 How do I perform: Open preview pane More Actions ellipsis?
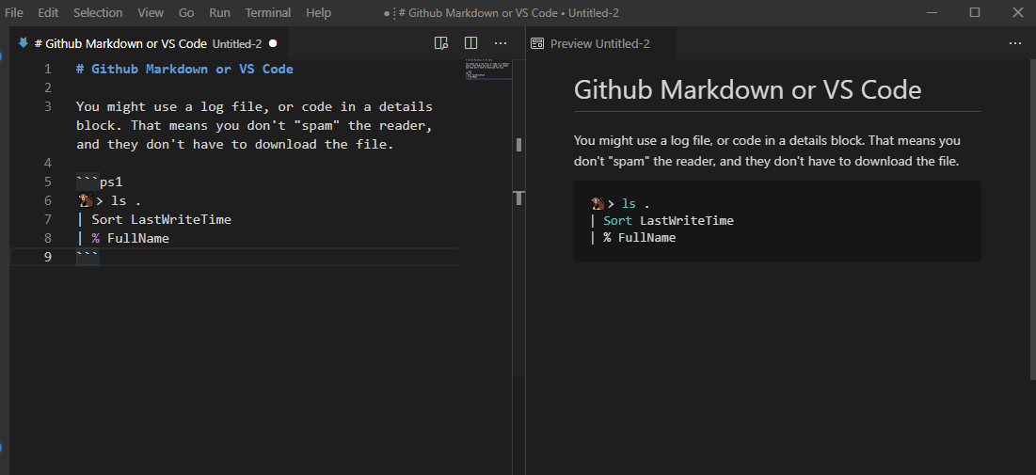point(1015,43)
